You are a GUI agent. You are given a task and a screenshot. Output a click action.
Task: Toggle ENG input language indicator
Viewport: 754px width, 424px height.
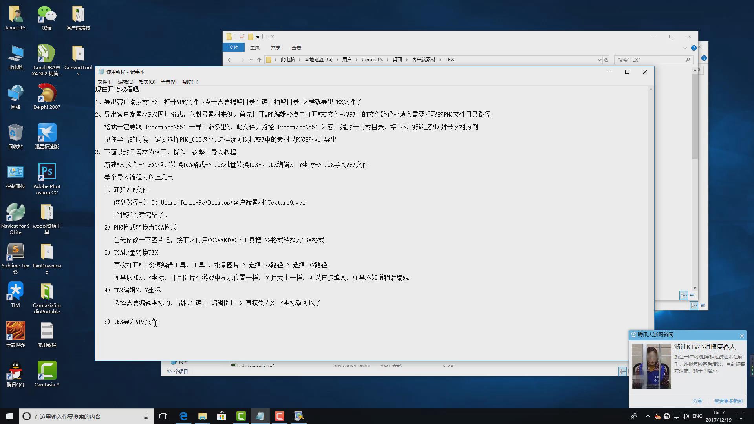tap(697, 416)
